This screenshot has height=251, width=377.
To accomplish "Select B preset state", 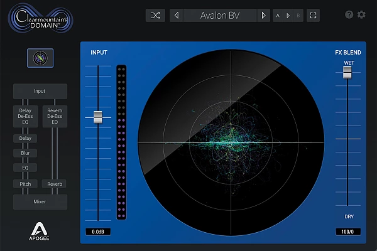I will point(298,16).
